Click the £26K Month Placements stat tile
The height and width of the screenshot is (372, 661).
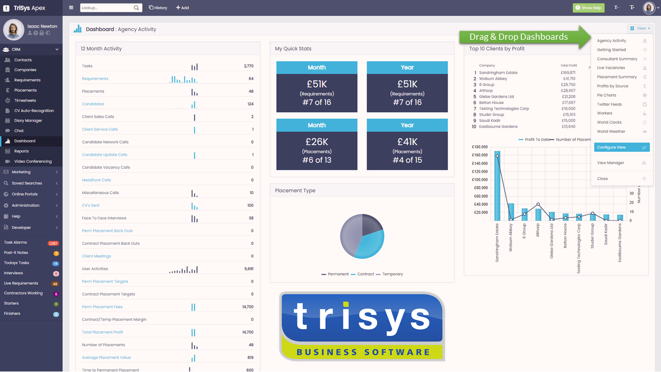[317, 145]
